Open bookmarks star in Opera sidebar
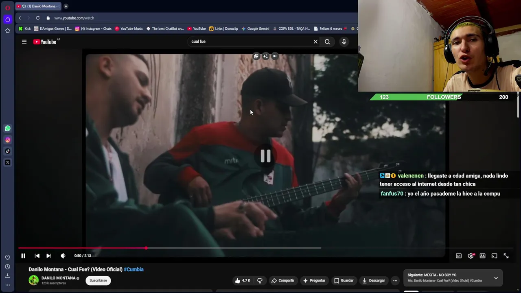 coord(7,31)
